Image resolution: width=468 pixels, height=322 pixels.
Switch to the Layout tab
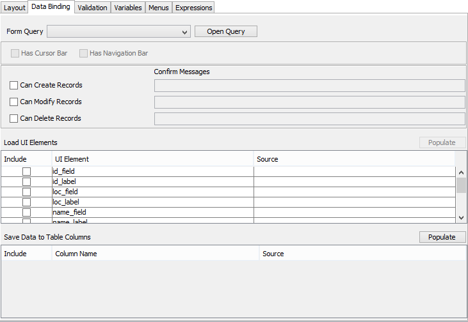point(15,8)
